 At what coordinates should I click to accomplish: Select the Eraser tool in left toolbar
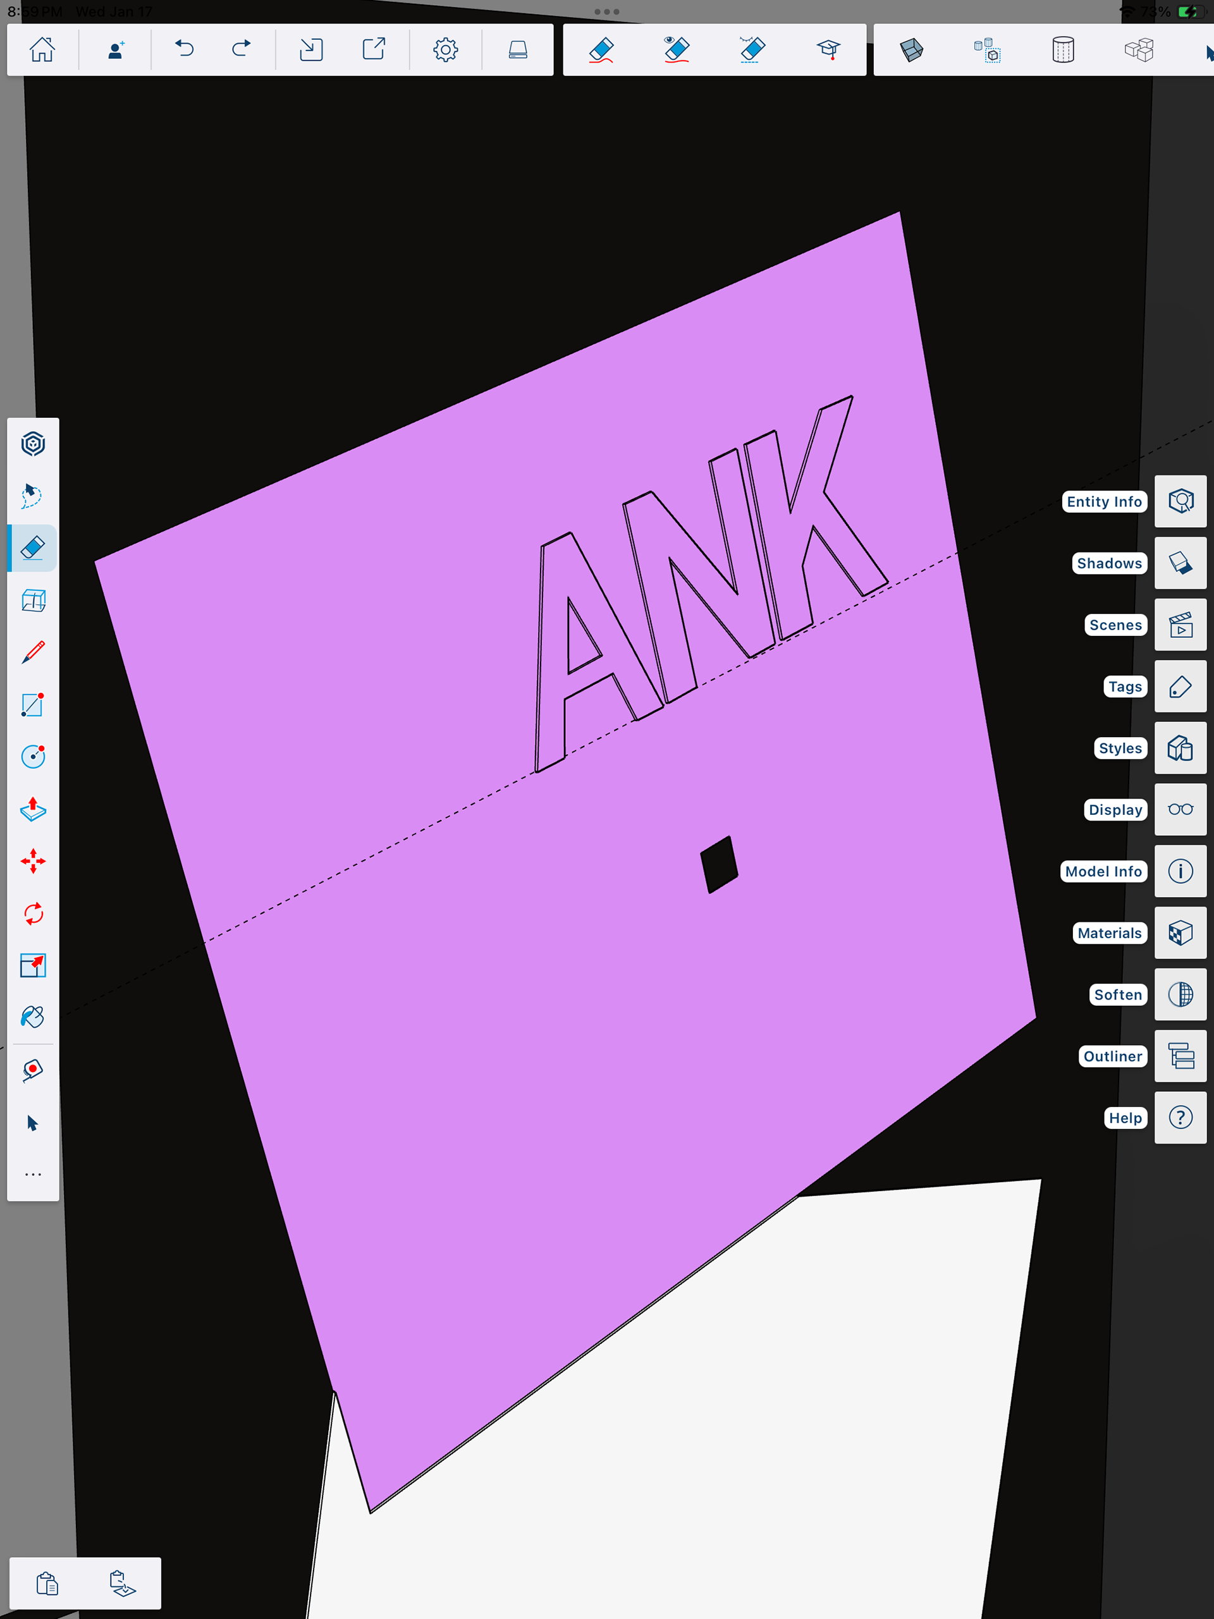point(33,548)
